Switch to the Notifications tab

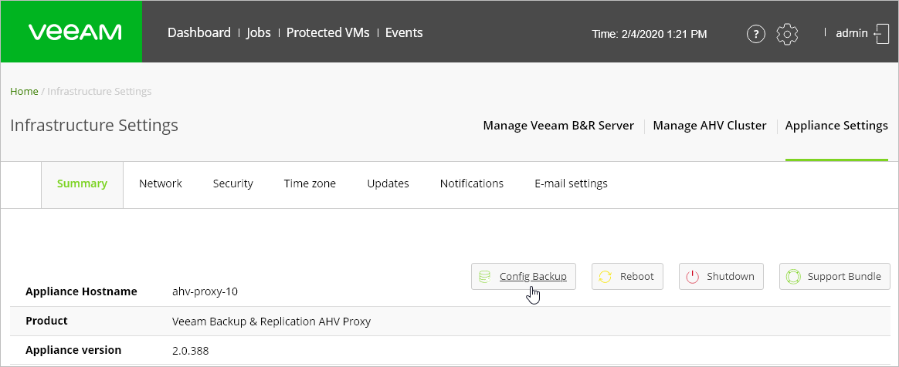pyautogui.click(x=471, y=183)
